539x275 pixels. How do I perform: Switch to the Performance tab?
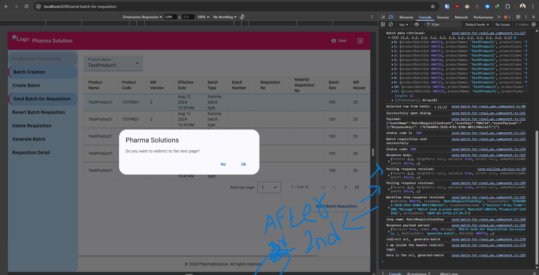(x=483, y=17)
